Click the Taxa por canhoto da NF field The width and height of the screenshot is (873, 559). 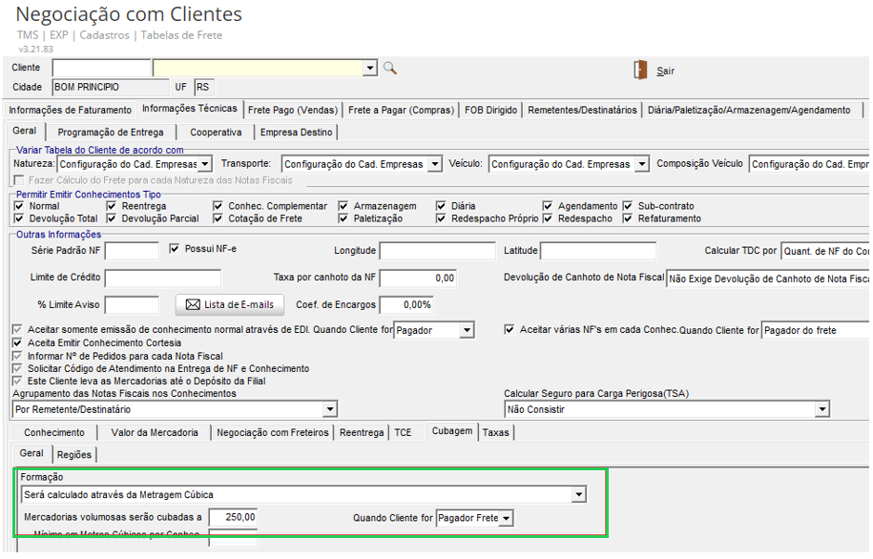pos(418,278)
